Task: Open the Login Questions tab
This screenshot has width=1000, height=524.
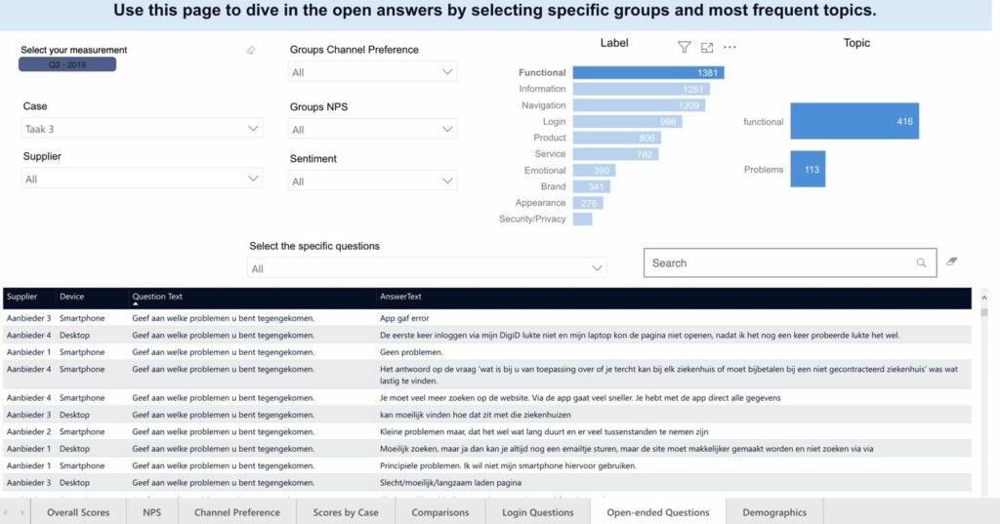Action: pos(537,512)
